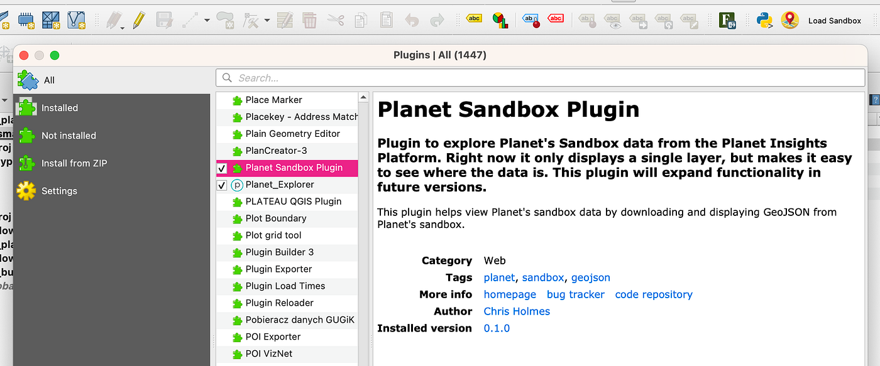Click the Modify Attributes icon
This screenshot has width=880, height=366.
pos(285,20)
